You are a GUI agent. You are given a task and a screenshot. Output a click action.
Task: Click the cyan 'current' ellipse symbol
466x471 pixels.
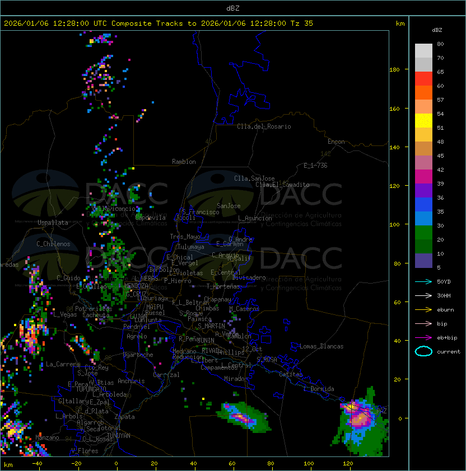point(423,351)
